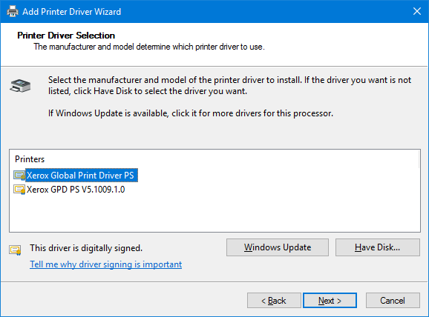Click the Printer Driver Selection heading
The height and width of the screenshot is (317, 429).
(66, 36)
